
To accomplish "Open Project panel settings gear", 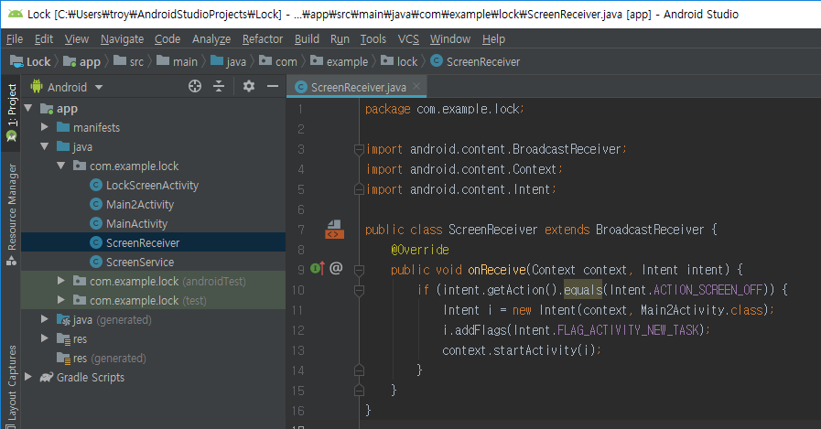I will click(x=249, y=86).
